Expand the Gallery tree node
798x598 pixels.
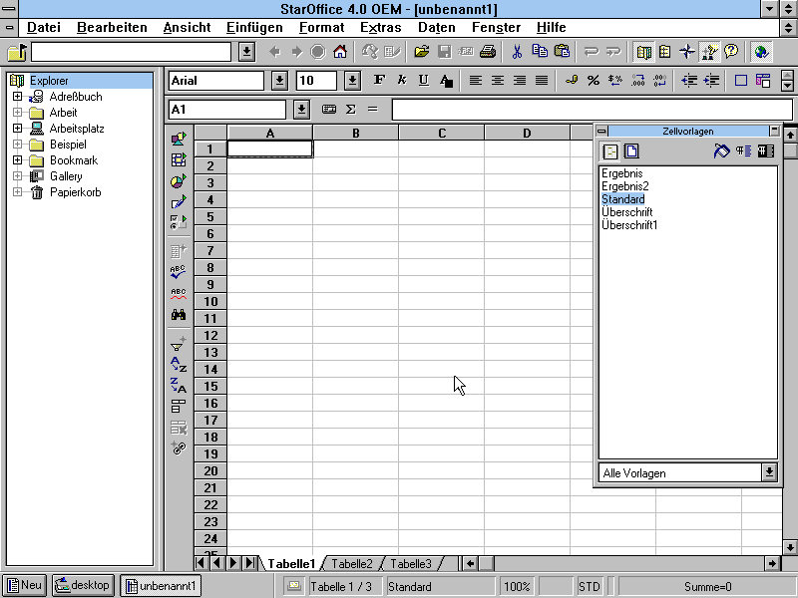click(x=17, y=176)
